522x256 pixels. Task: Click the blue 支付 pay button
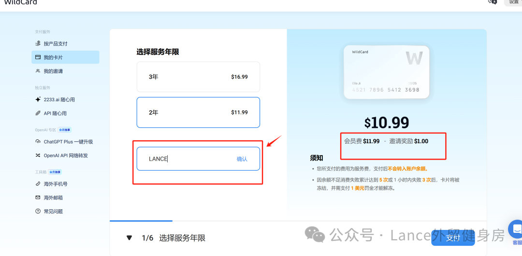coord(452,238)
